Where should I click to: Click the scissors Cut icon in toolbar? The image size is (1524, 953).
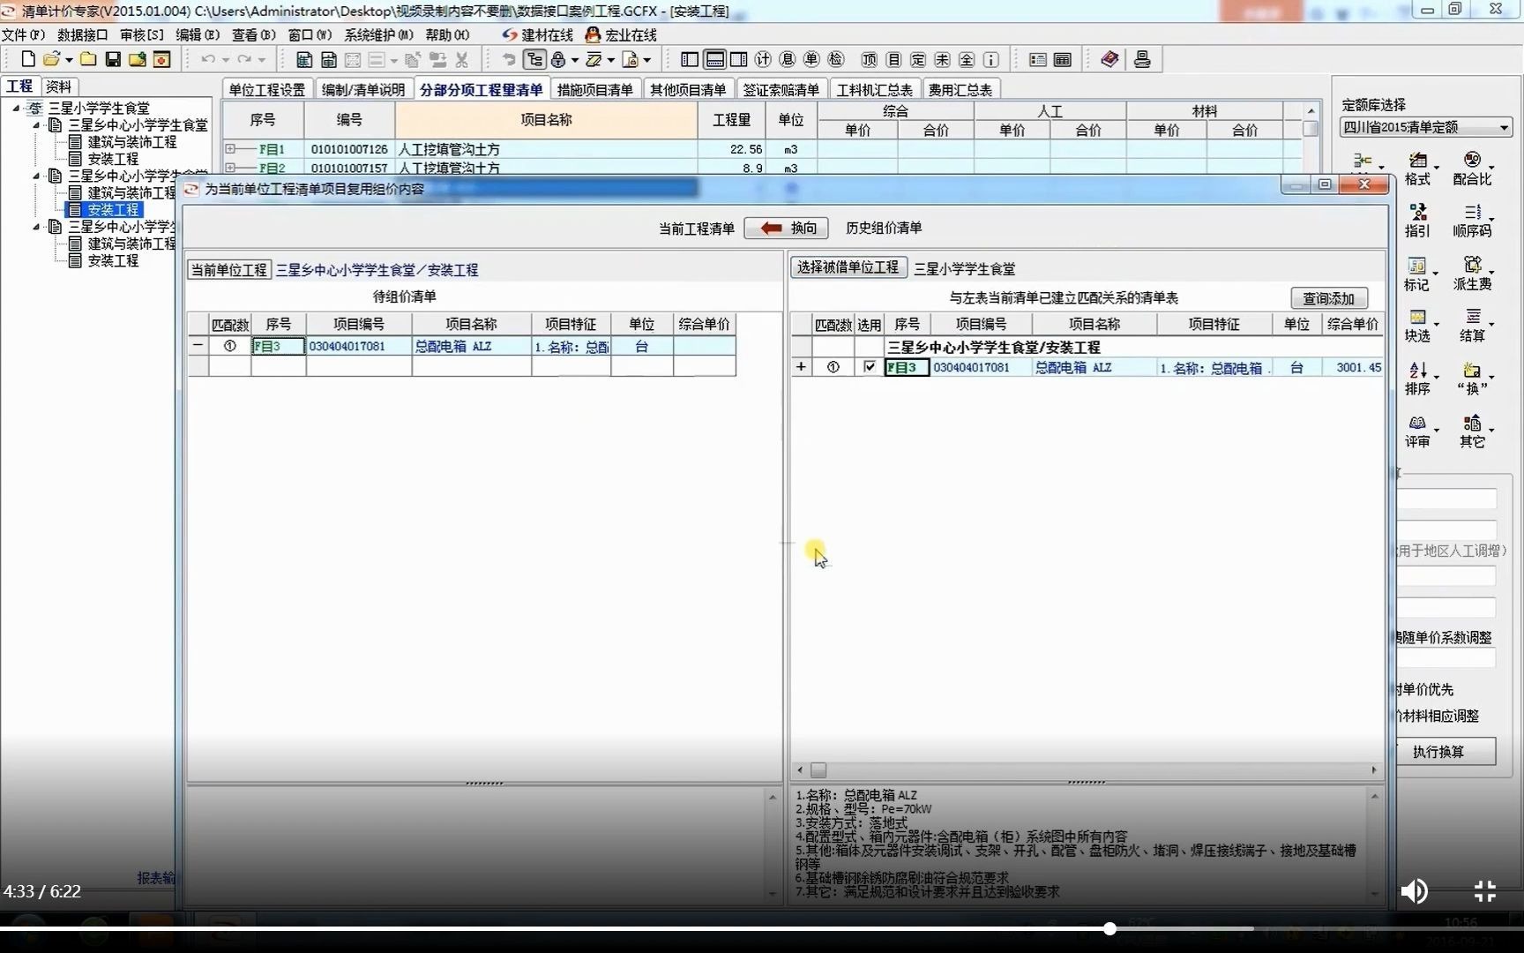(461, 59)
